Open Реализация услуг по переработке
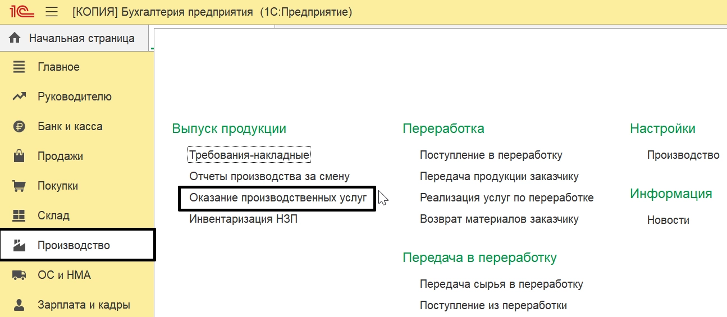The image size is (727, 317). tap(507, 198)
